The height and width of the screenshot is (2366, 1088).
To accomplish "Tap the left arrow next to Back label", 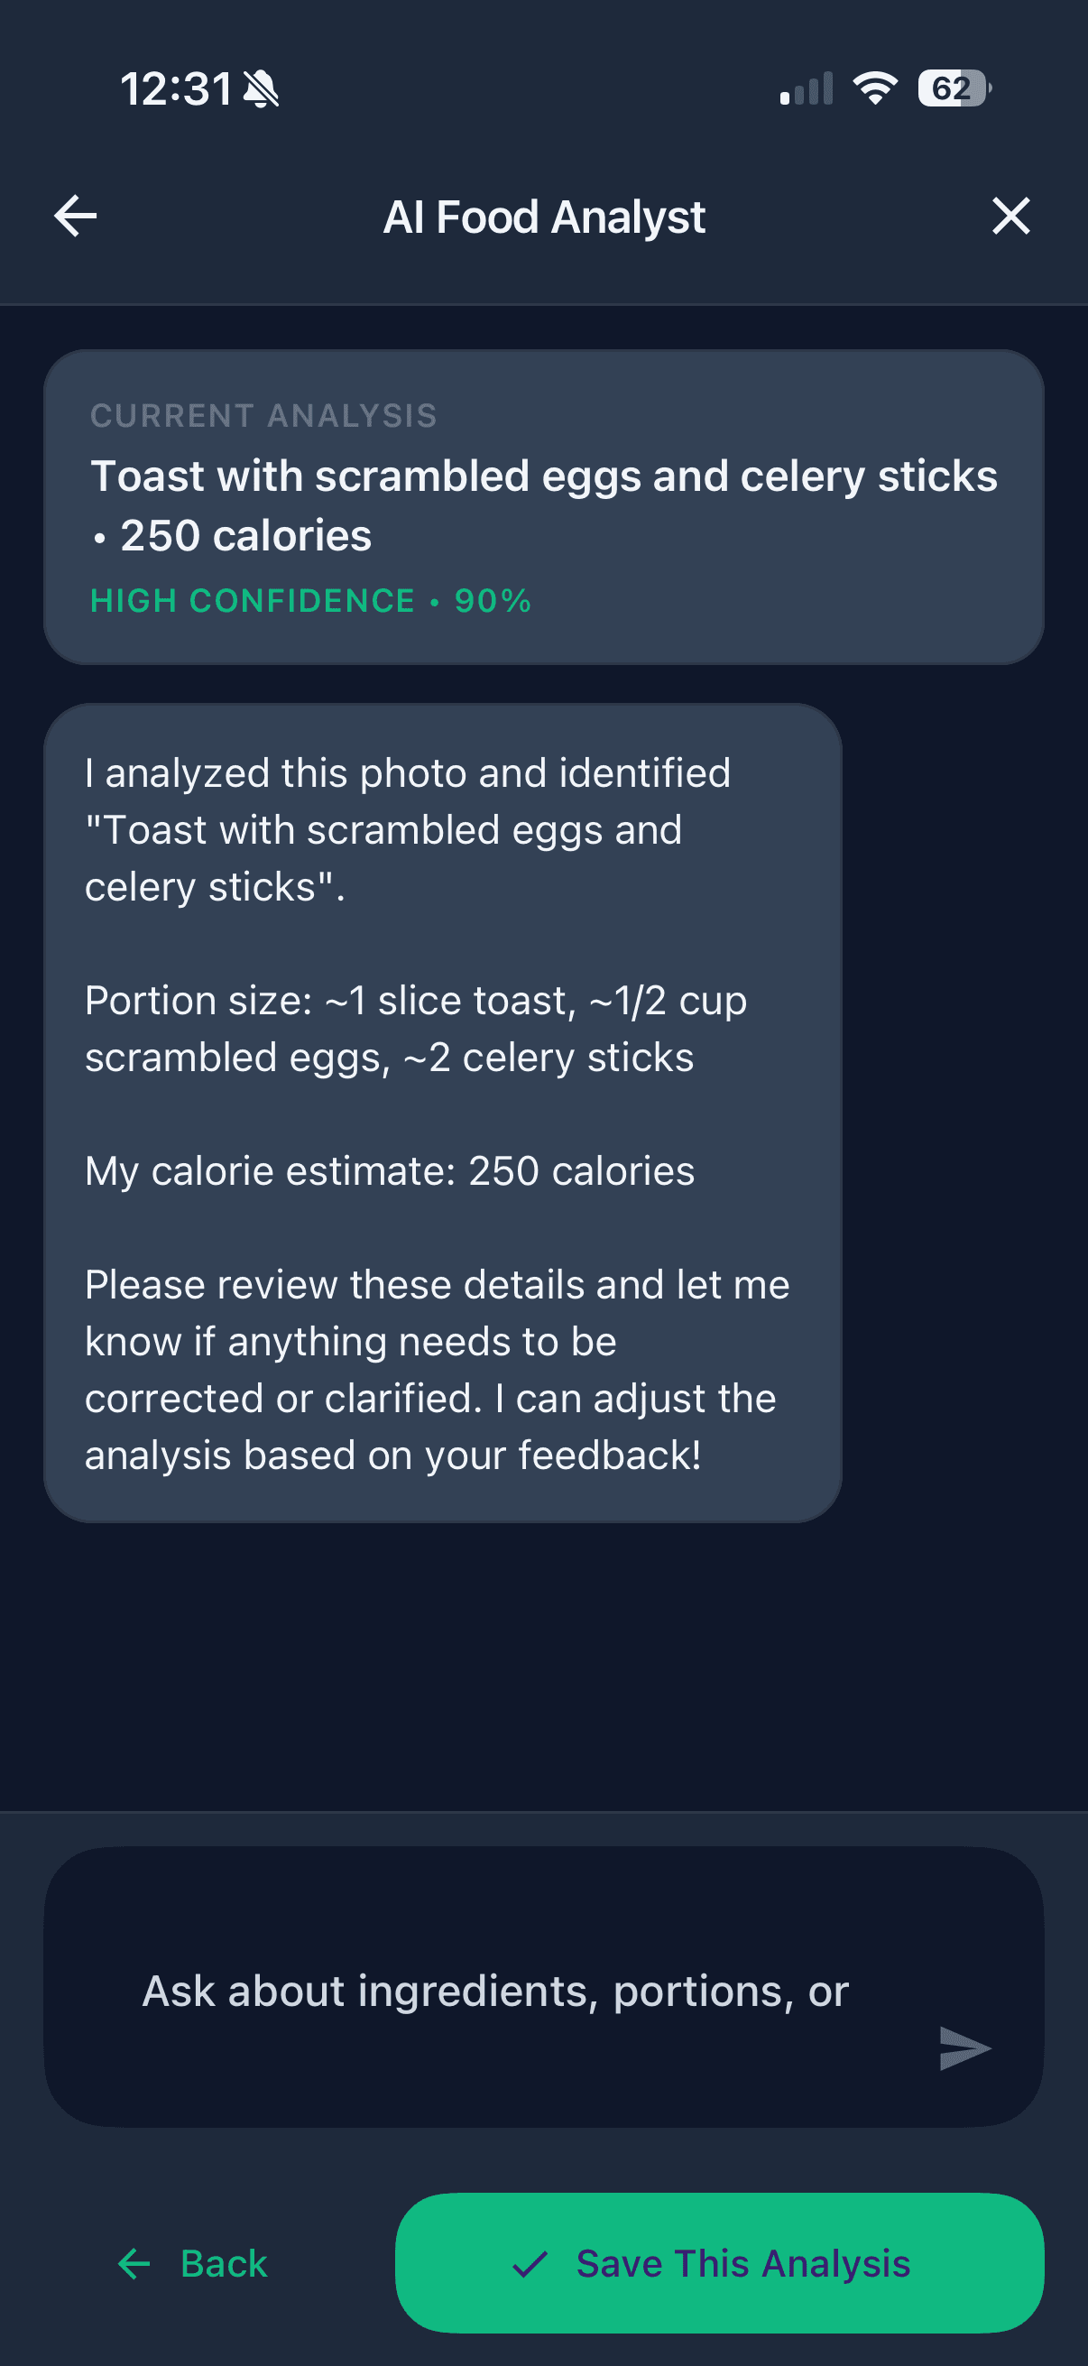I will tap(134, 2263).
